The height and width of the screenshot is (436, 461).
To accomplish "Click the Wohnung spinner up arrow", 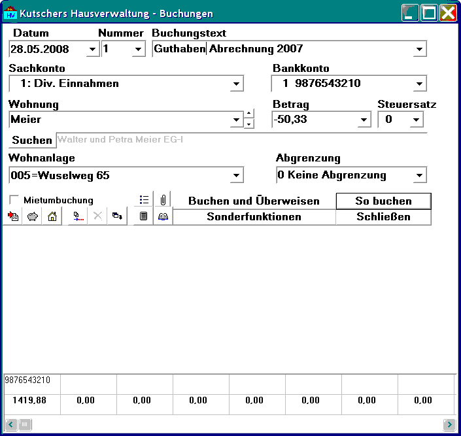I will 249,114.
